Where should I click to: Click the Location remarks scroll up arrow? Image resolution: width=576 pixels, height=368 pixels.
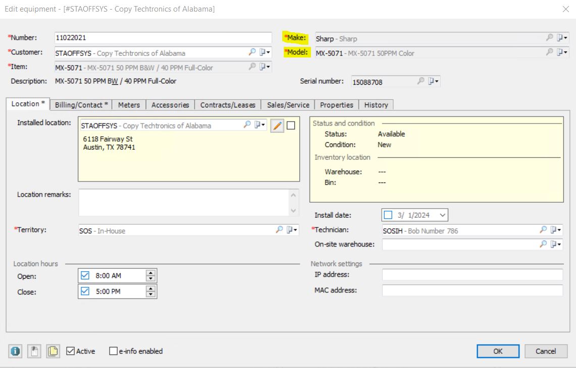tap(293, 195)
